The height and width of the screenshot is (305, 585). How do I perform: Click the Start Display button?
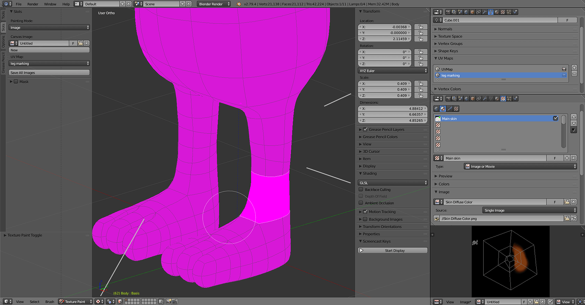click(393, 250)
